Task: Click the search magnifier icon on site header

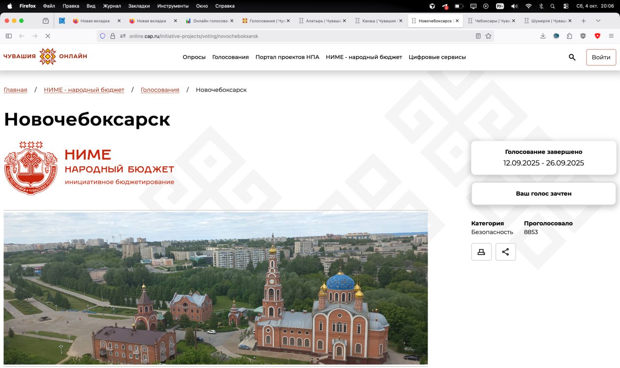Action: 572,57
